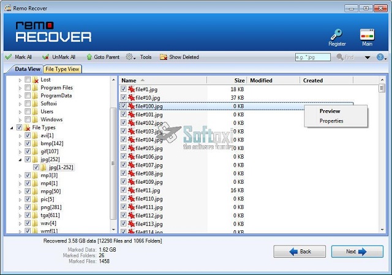The width and height of the screenshot is (392, 275).
Task: Click file#113.jpg deleted file icon
Action: 131,224
